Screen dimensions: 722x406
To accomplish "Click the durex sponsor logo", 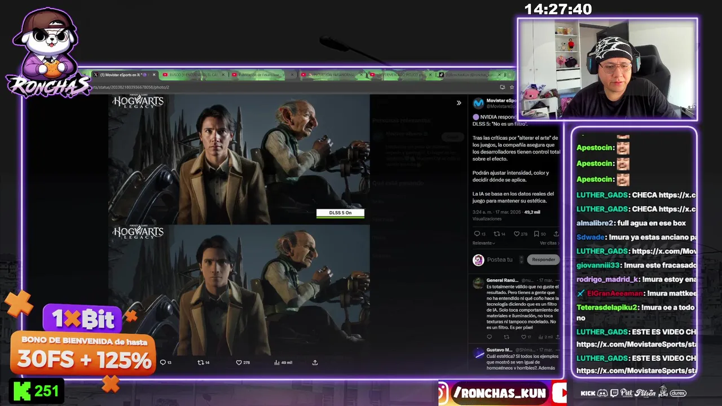I will pyautogui.click(x=678, y=393).
